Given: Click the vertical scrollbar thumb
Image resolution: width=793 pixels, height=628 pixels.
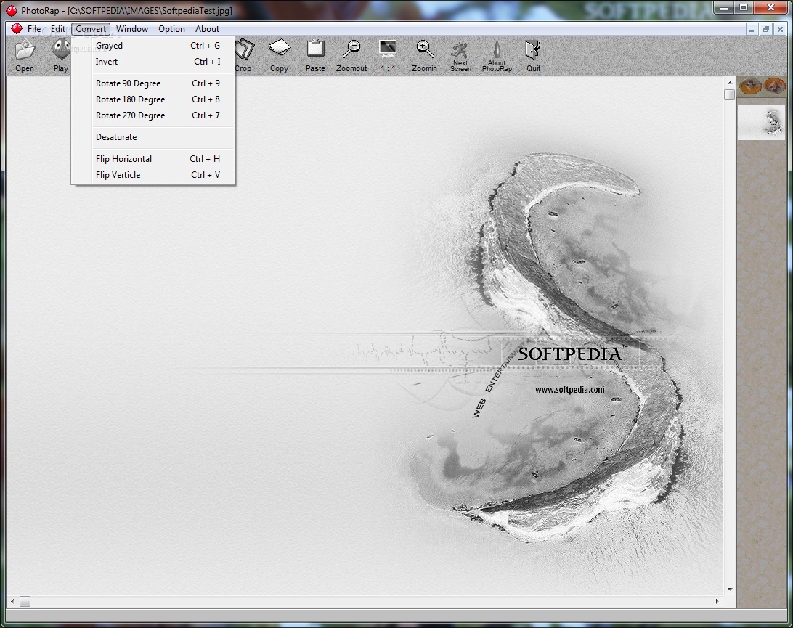Looking at the screenshot, I should click(729, 94).
